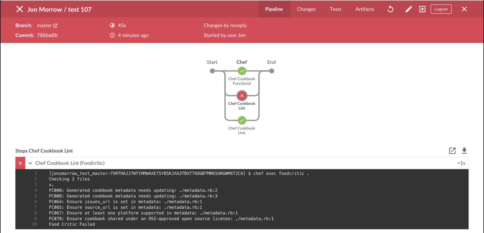Click the FC008 log line ending metadata.rb:2
Screen dimensions: 484x233
coord(133,190)
